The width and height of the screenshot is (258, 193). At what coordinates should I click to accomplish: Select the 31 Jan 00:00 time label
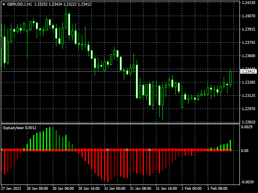point(114,189)
